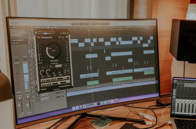This screenshot has width=196, height=129.
Task: Toggle the T-De-Esser Pro power bypass icon
Action: (60, 37)
